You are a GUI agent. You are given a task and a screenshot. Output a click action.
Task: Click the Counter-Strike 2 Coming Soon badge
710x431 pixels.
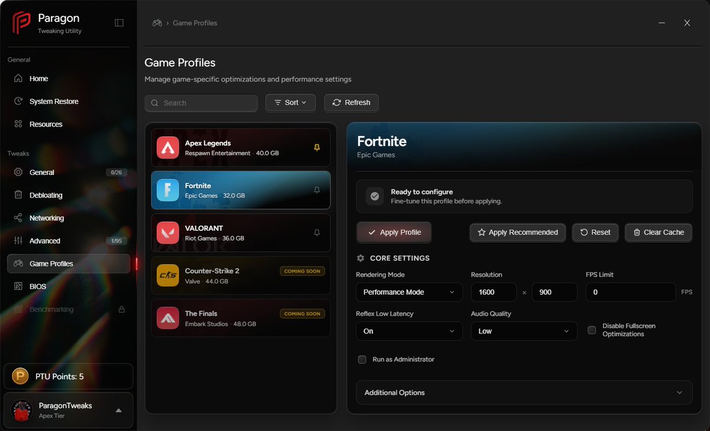[302, 271]
